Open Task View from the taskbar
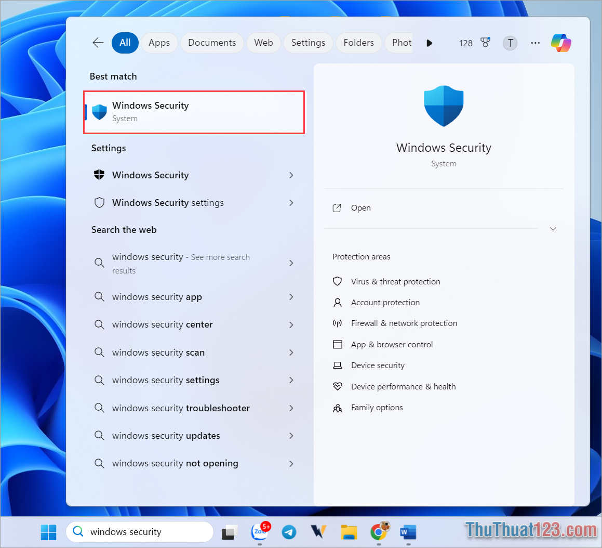Viewport: 602px width, 548px height. tap(229, 532)
